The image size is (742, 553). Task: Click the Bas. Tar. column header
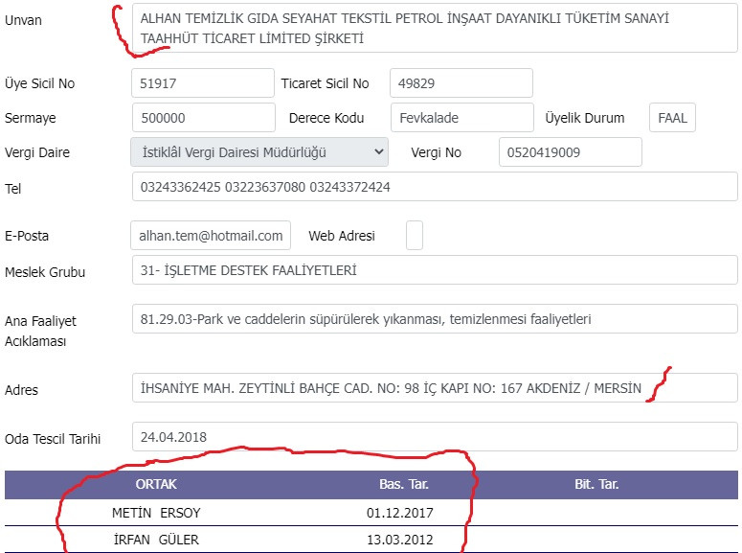click(404, 484)
